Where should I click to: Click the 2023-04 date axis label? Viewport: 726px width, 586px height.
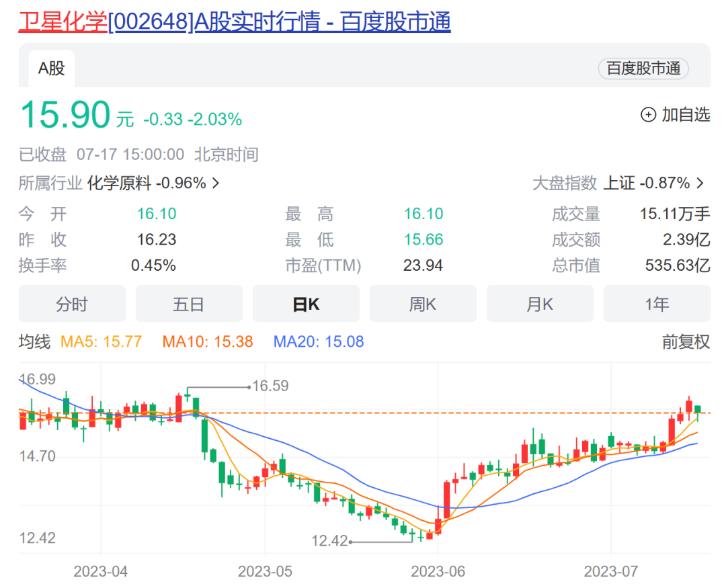pos(100,572)
